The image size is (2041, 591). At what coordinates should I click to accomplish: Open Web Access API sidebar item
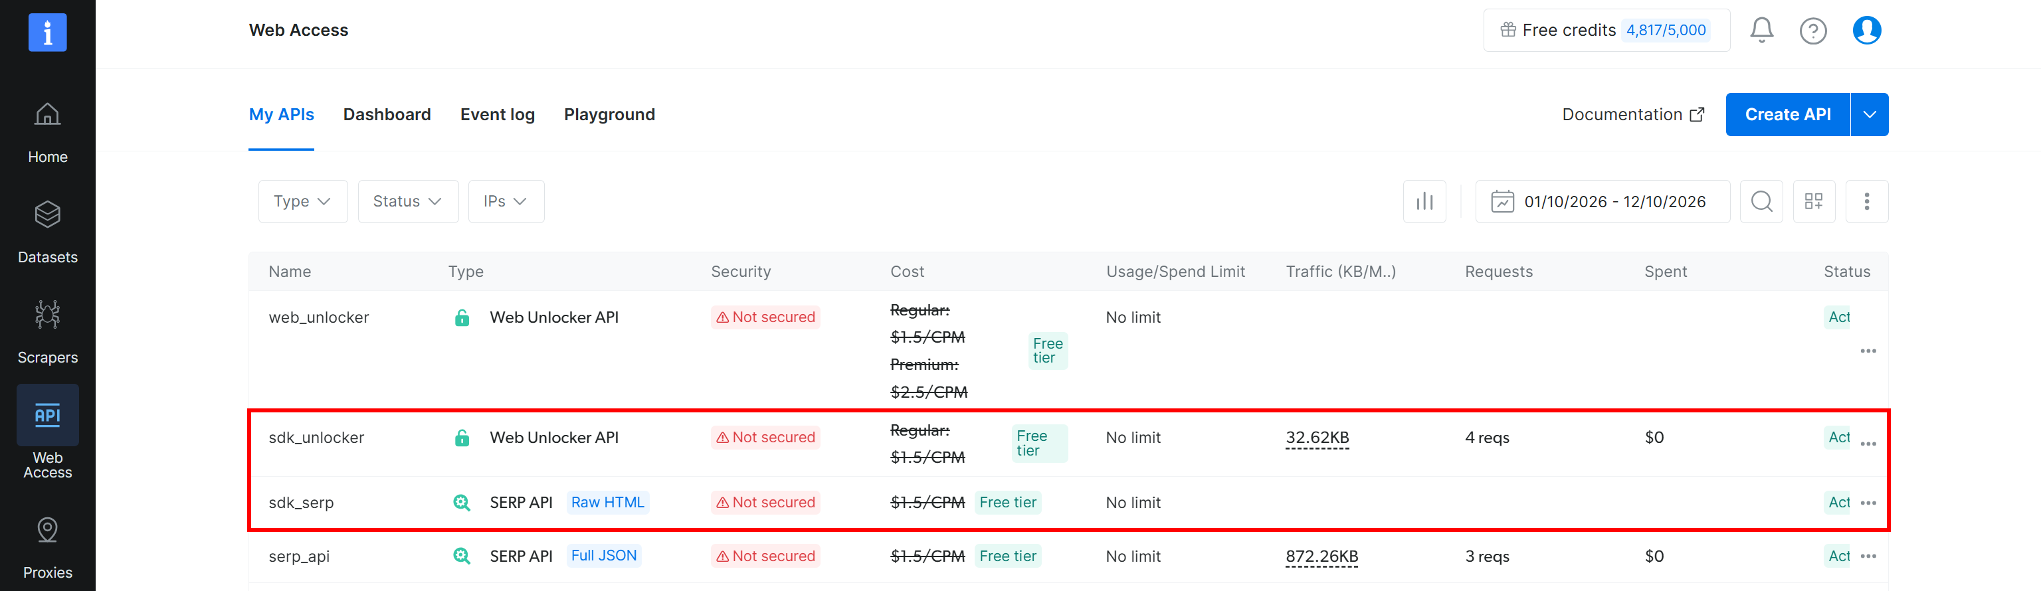pos(48,432)
